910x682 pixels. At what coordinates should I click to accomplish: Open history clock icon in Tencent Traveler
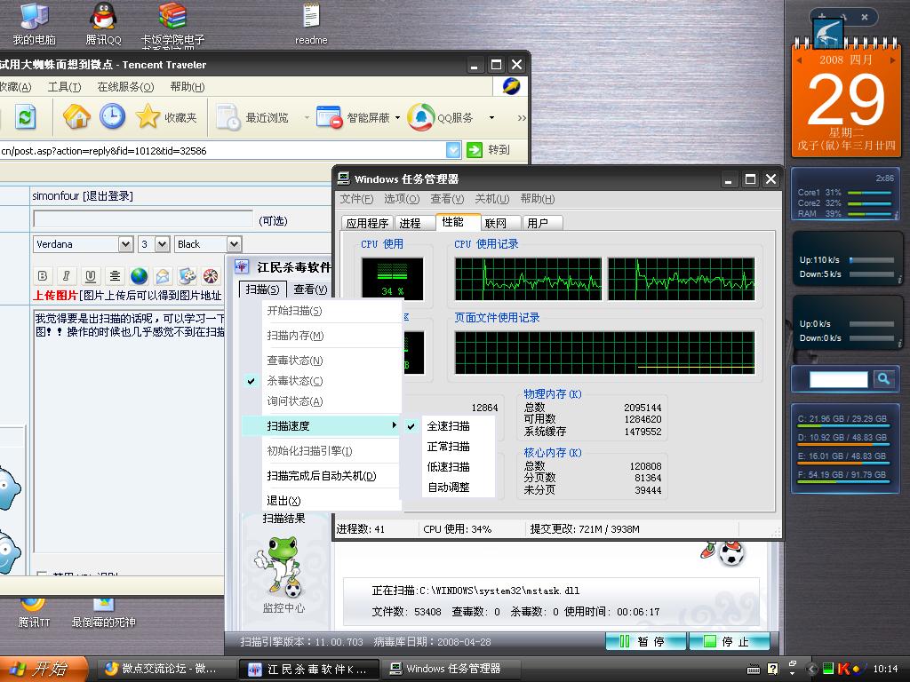pyautogui.click(x=112, y=116)
